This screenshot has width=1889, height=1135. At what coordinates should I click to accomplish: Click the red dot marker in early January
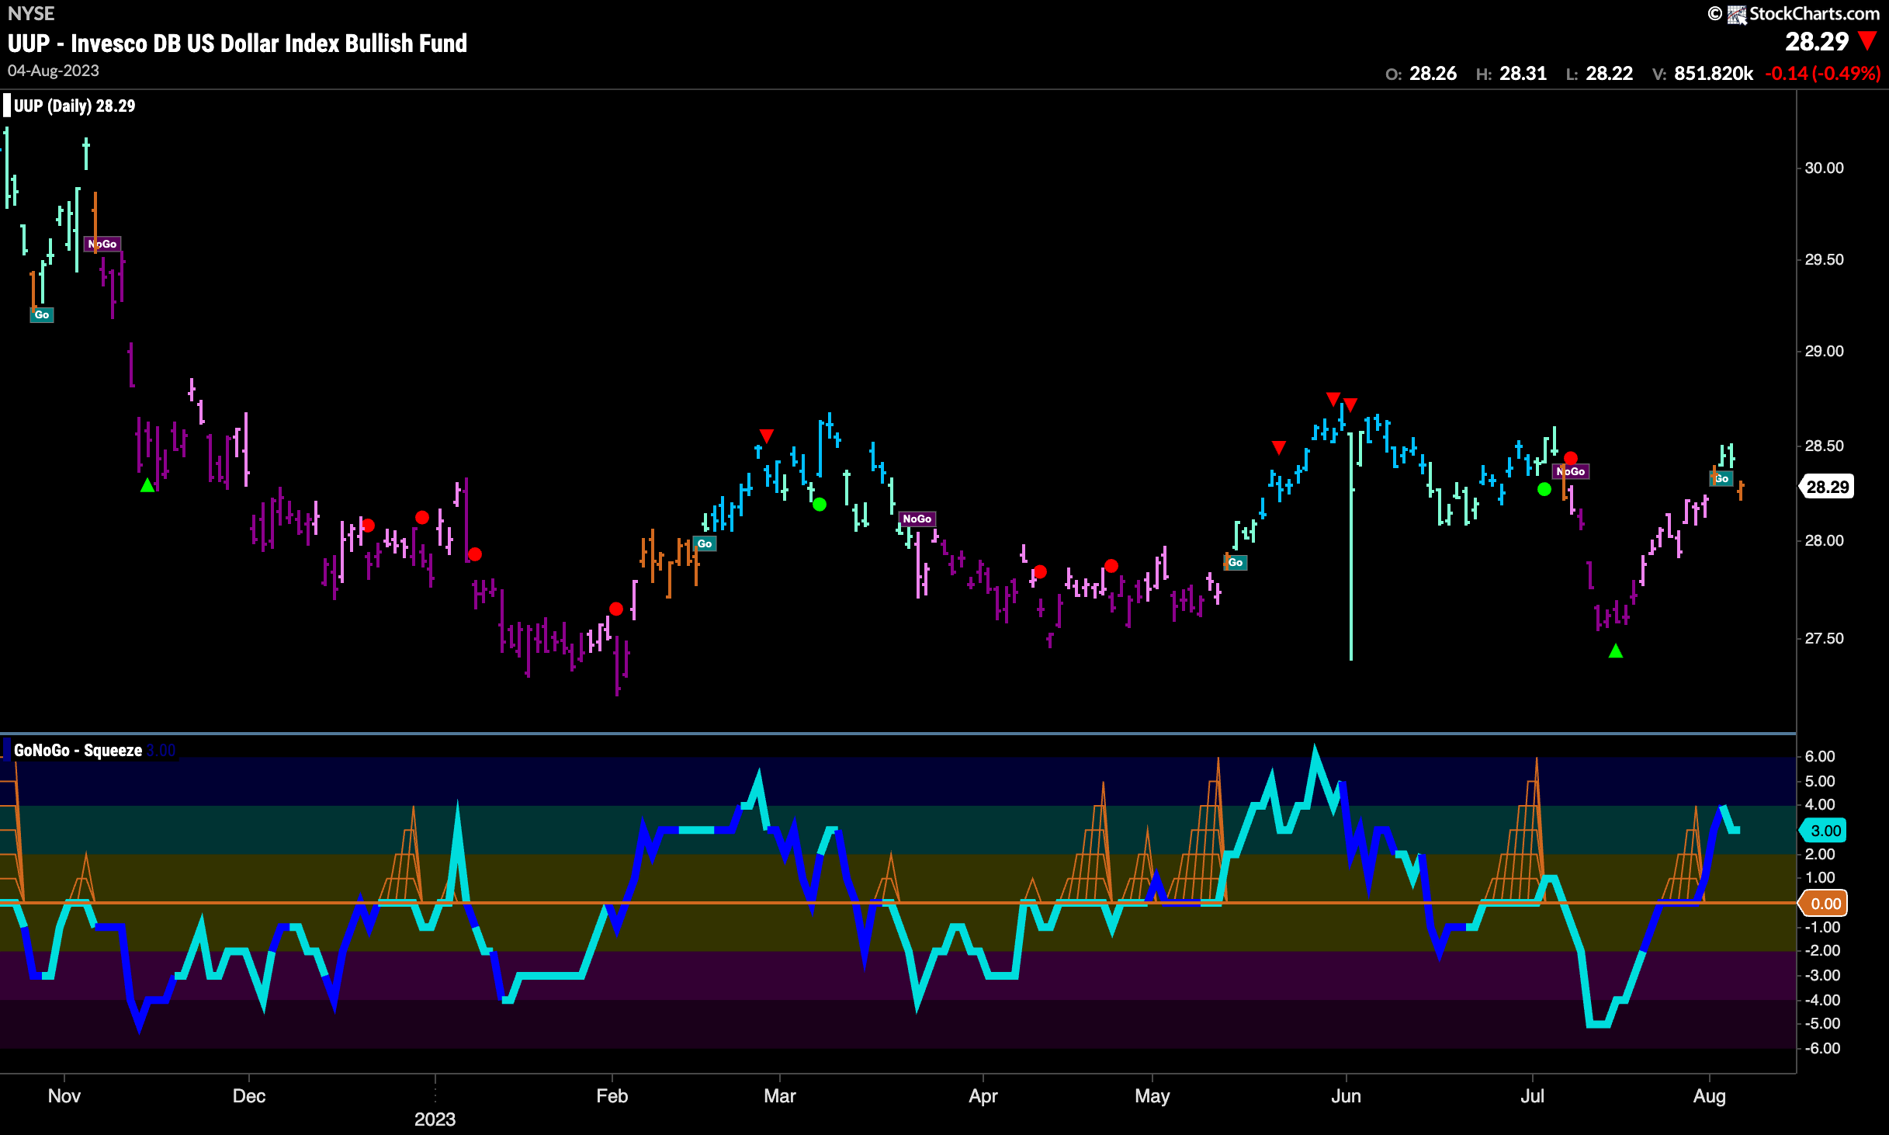pyautogui.click(x=475, y=554)
